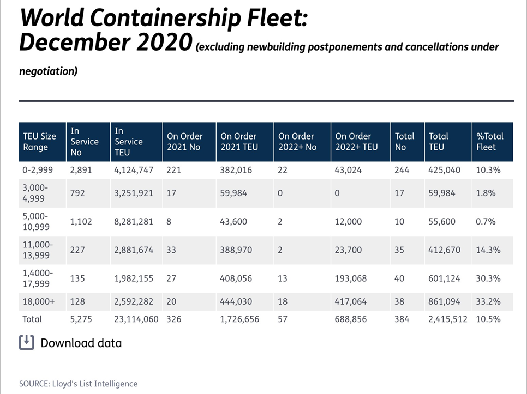Select the %Total Fleet column header
Viewport: 527px width, 394px height.
(x=489, y=142)
